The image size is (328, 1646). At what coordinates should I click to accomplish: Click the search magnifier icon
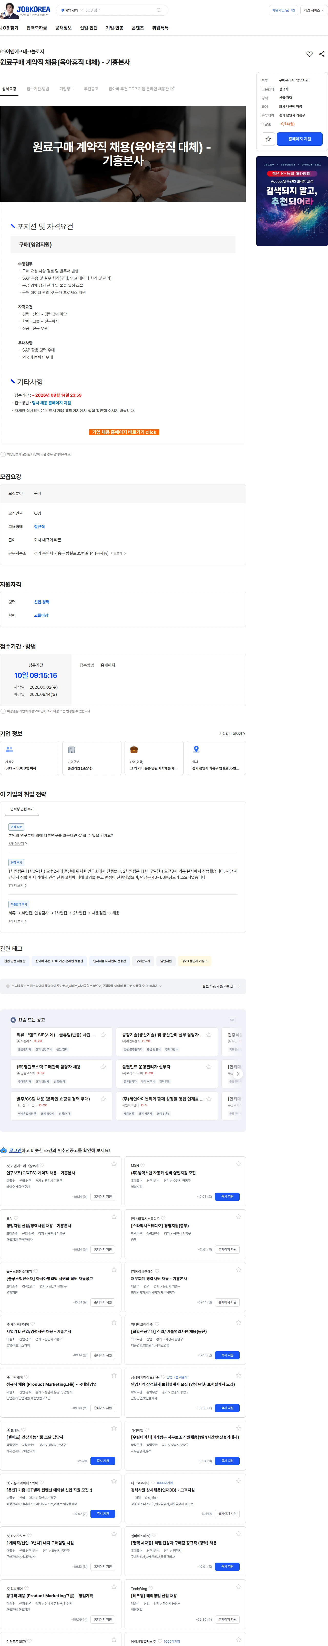click(158, 10)
